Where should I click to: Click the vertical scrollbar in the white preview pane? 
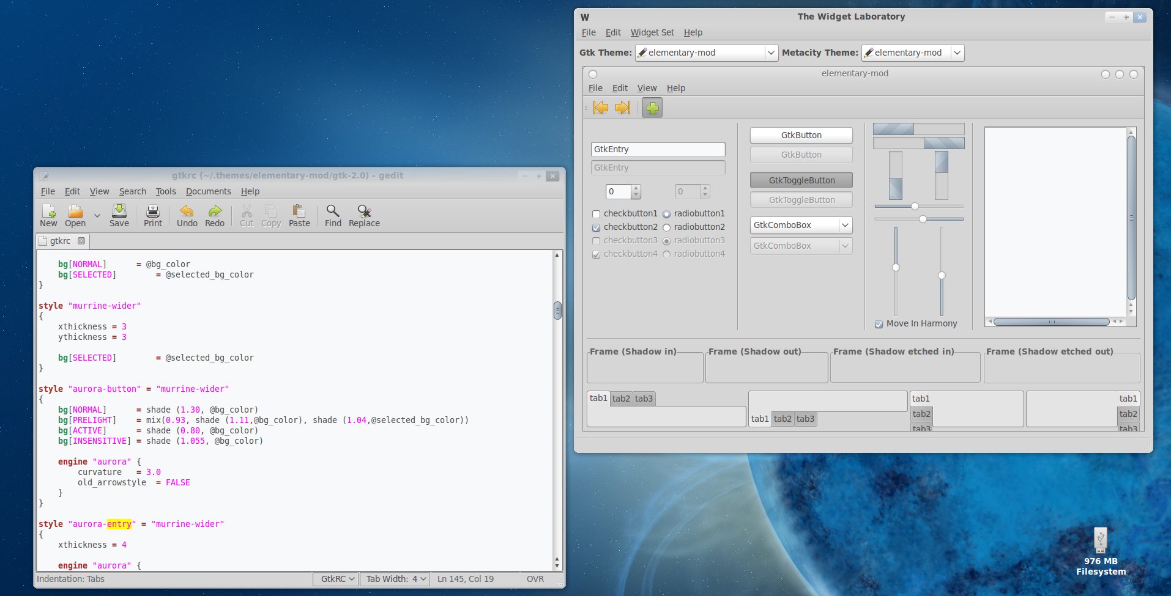click(1131, 218)
